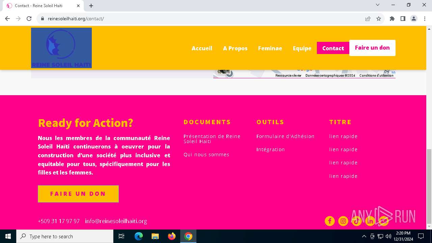Click second lien rapide link under TITRE

[343, 150]
